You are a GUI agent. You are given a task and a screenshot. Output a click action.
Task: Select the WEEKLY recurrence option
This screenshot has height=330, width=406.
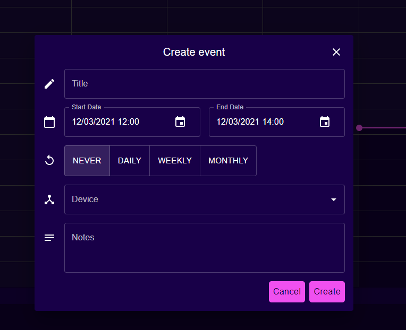coord(175,161)
